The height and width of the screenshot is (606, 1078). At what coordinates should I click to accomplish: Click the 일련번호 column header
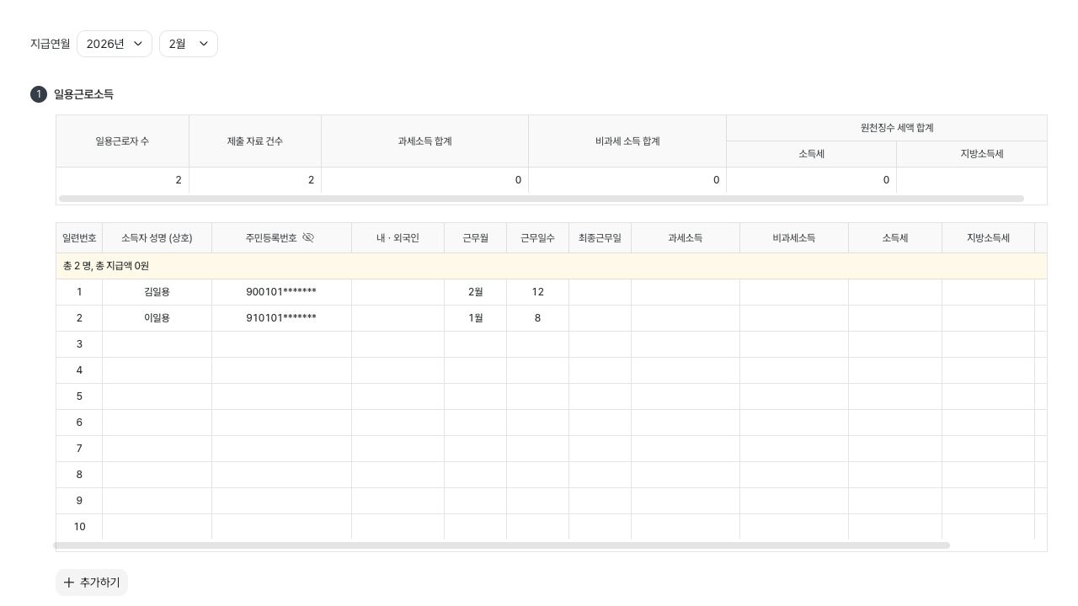point(79,238)
